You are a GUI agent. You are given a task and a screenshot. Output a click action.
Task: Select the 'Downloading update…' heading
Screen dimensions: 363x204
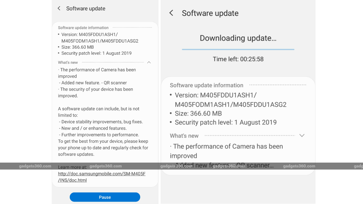tap(238, 38)
